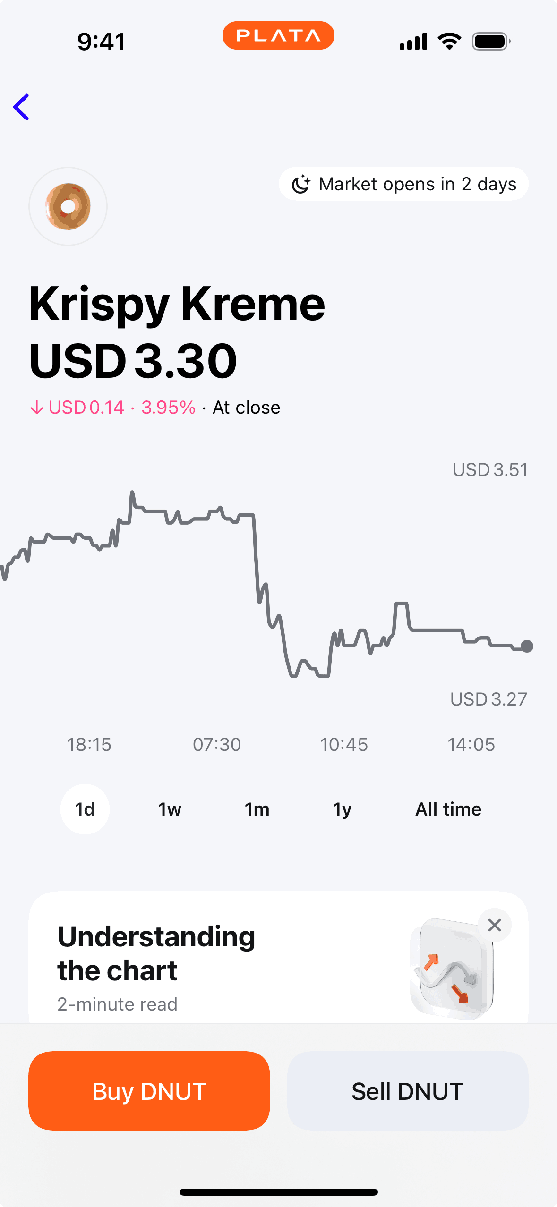
Task: Switch chart to 1m range
Action: coord(257,809)
